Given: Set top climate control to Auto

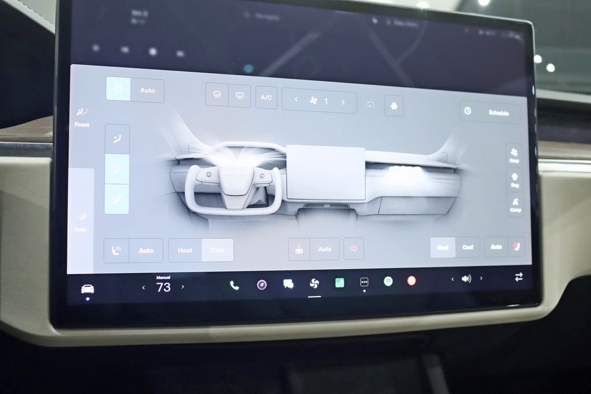Looking at the screenshot, I should click(x=147, y=91).
